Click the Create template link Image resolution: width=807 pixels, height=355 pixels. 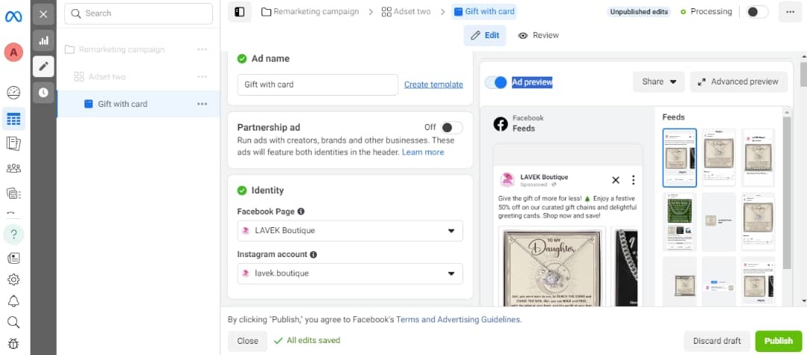[x=433, y=84]
